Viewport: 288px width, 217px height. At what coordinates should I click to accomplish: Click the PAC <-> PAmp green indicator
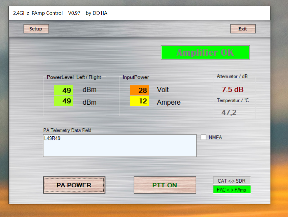[232, 189]
